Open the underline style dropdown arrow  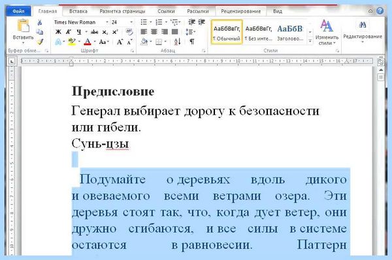pos(86,32)
